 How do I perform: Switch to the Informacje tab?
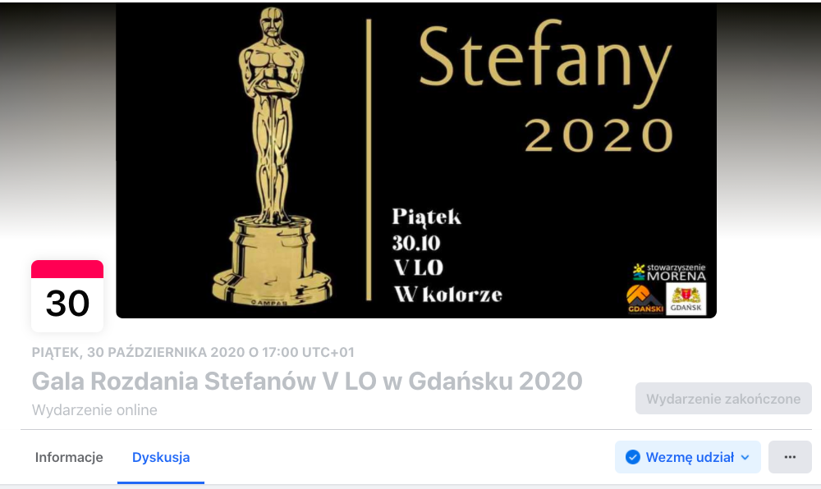69,457
